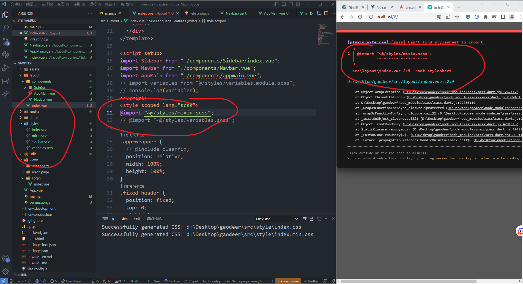Bookmark this page with star icon in Chrome
This screenshot has height=284, width=523.
coord(457,17)
